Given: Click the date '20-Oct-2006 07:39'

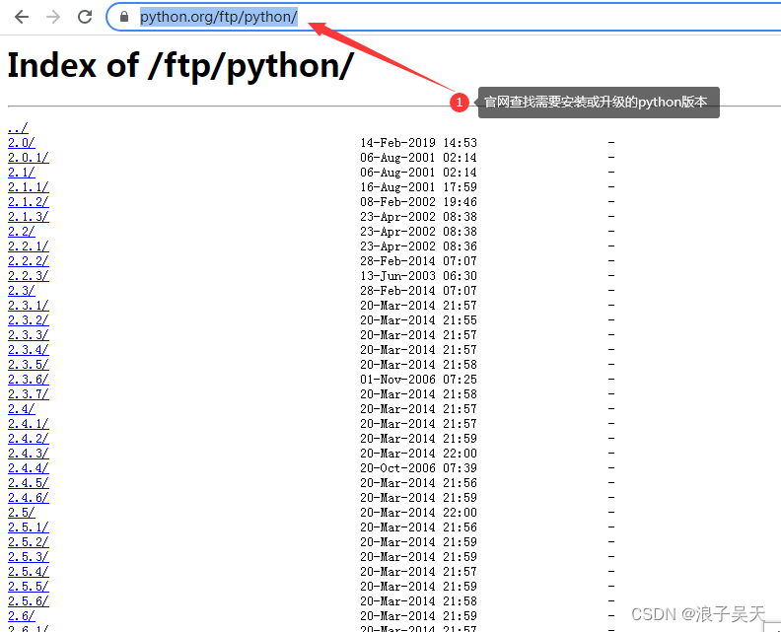Looking at the screenshot, I should [x=418, y=468].
